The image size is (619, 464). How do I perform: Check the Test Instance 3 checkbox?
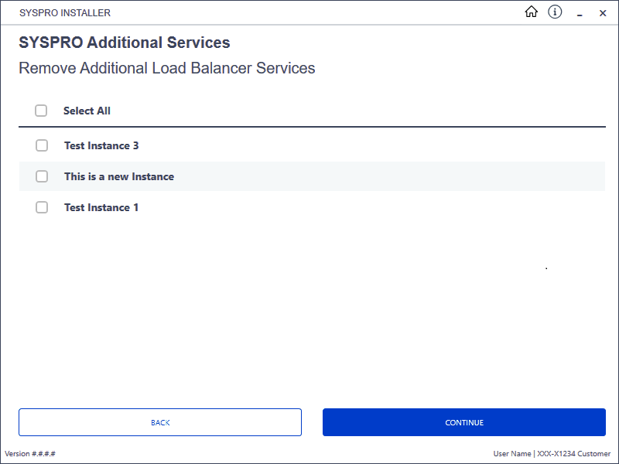point(42,145)
